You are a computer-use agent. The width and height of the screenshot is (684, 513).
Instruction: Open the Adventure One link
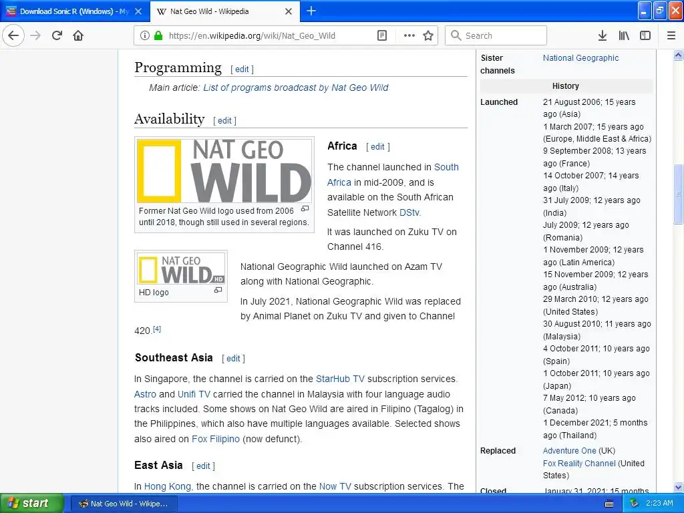[x=569, y=451]
